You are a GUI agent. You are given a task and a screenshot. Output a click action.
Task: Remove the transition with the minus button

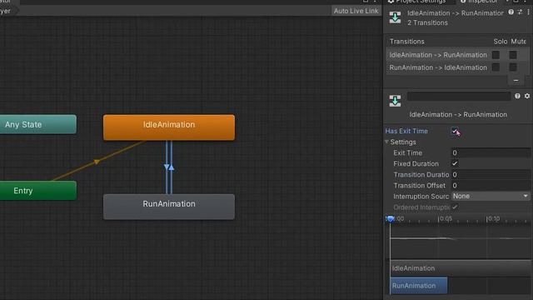516,81
